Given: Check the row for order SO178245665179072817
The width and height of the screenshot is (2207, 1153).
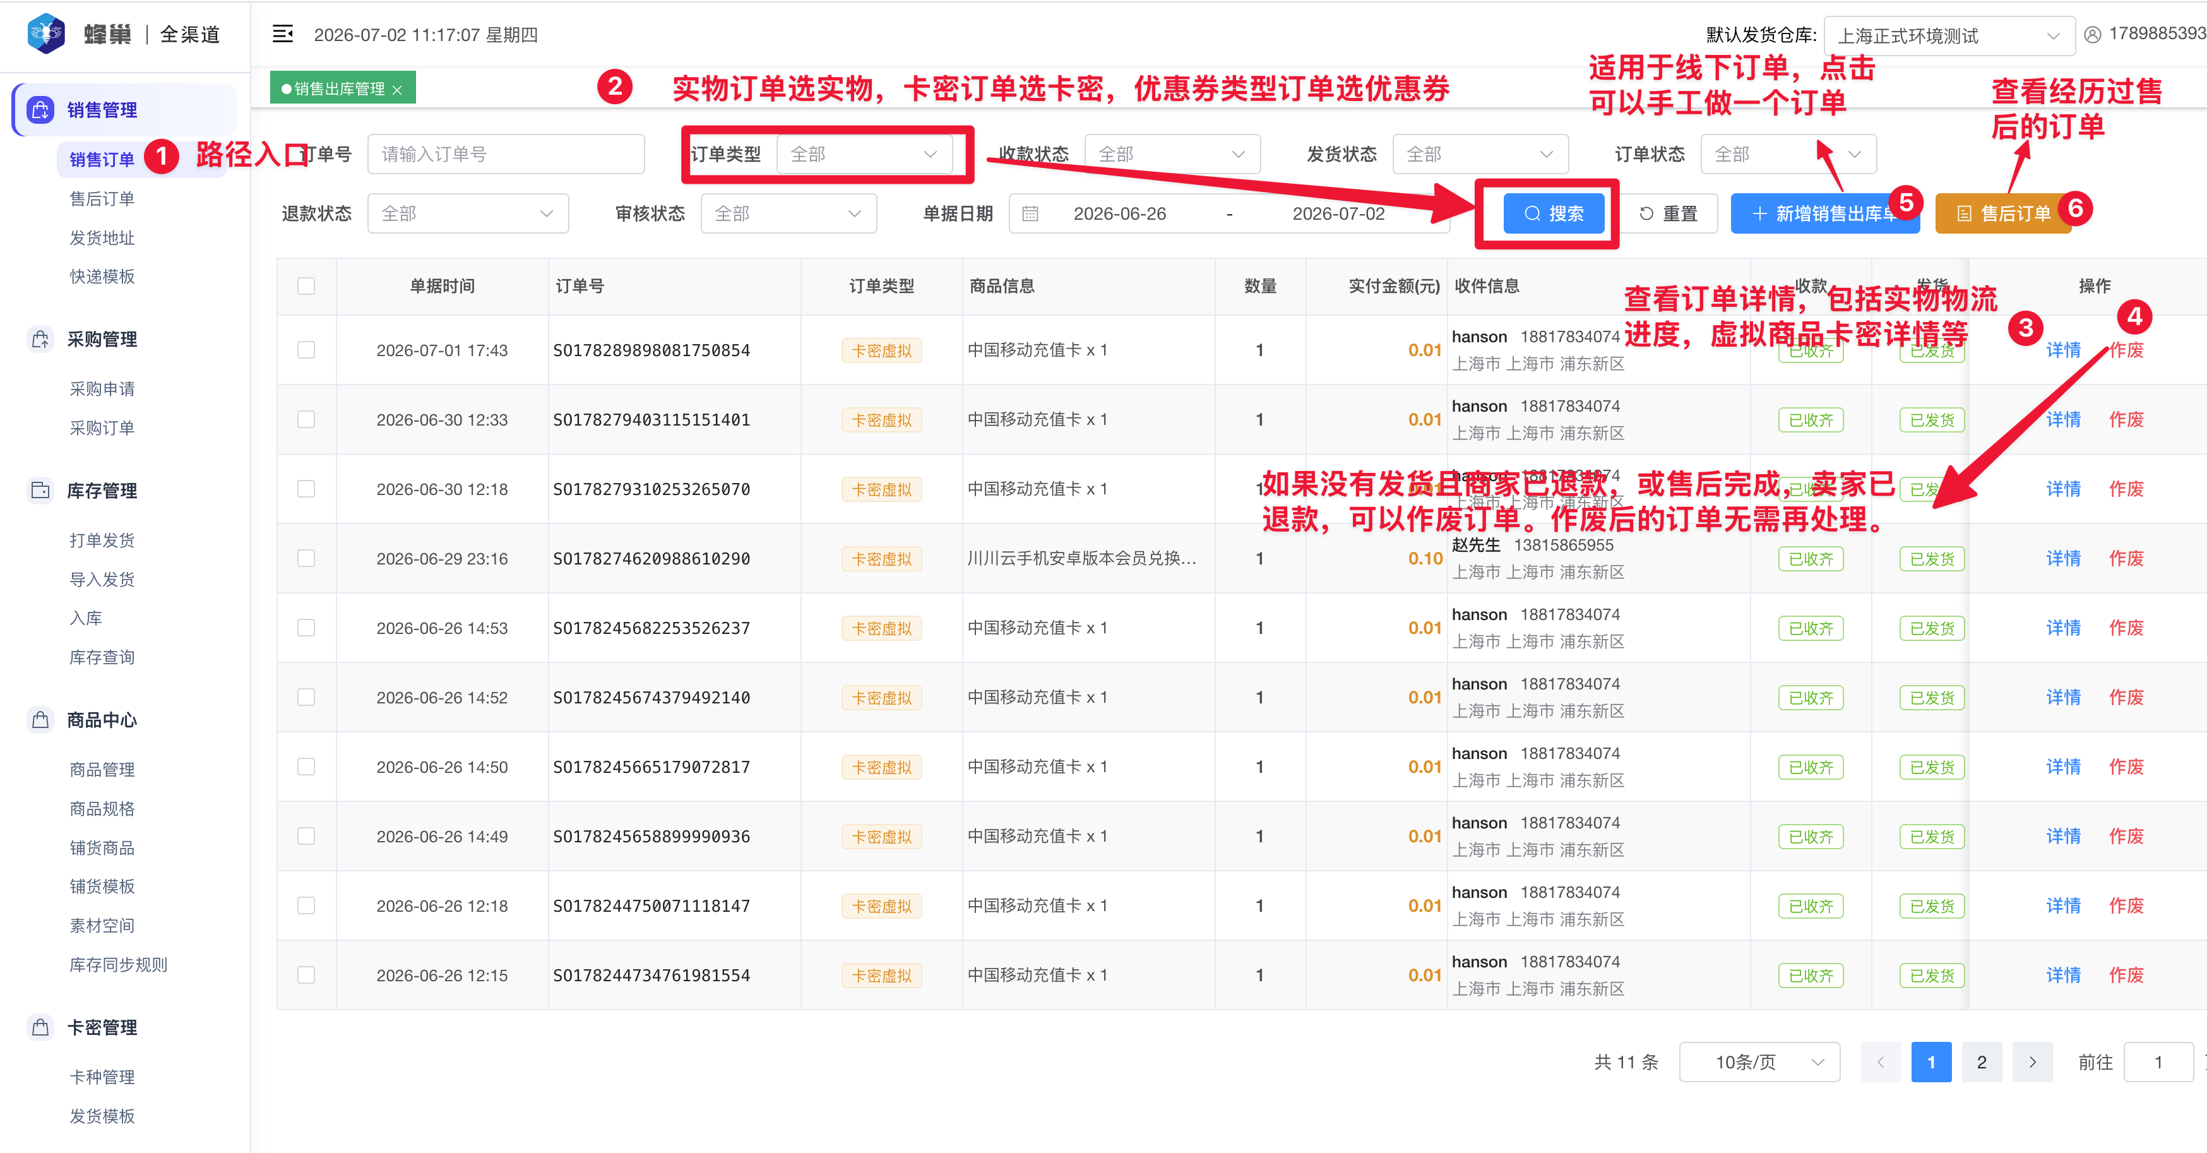Looking at the screenshot, I should pos(306,767).
